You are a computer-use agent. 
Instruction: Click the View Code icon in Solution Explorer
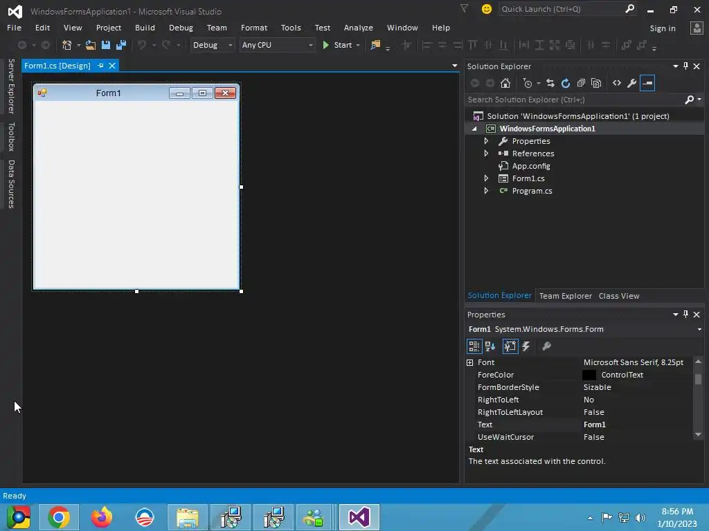tap(617, 83)
